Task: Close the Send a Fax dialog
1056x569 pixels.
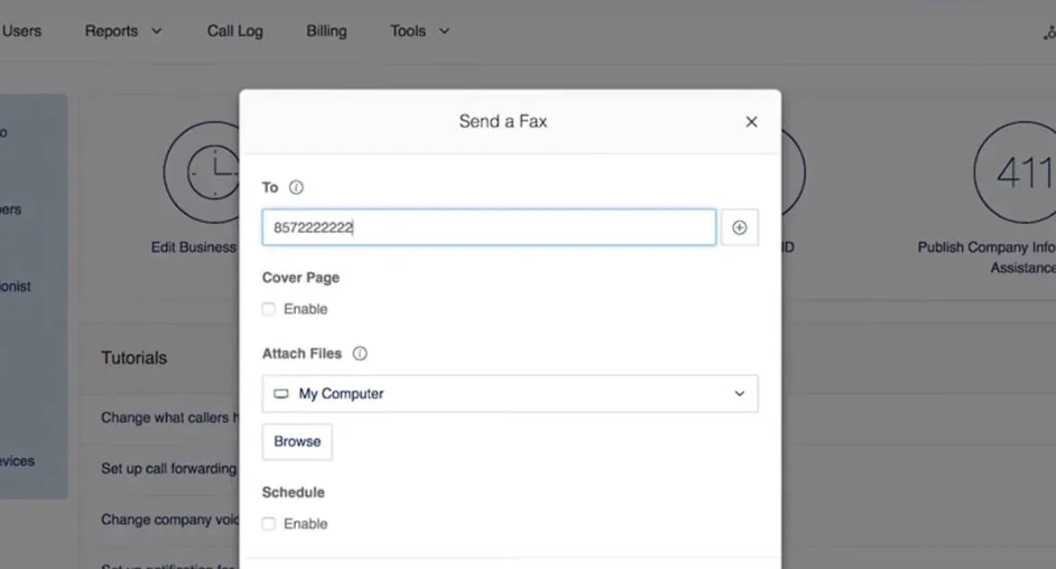Action: (751, 122)
